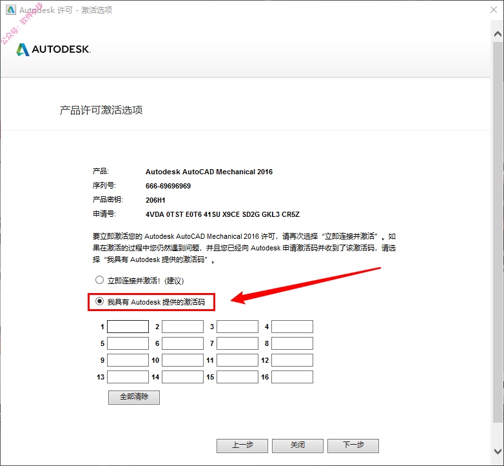Click activation code field 16

tap(292, 377)
